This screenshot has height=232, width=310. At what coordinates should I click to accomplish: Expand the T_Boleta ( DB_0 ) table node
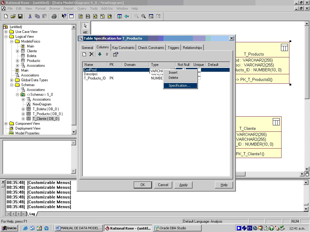point(23,109)
